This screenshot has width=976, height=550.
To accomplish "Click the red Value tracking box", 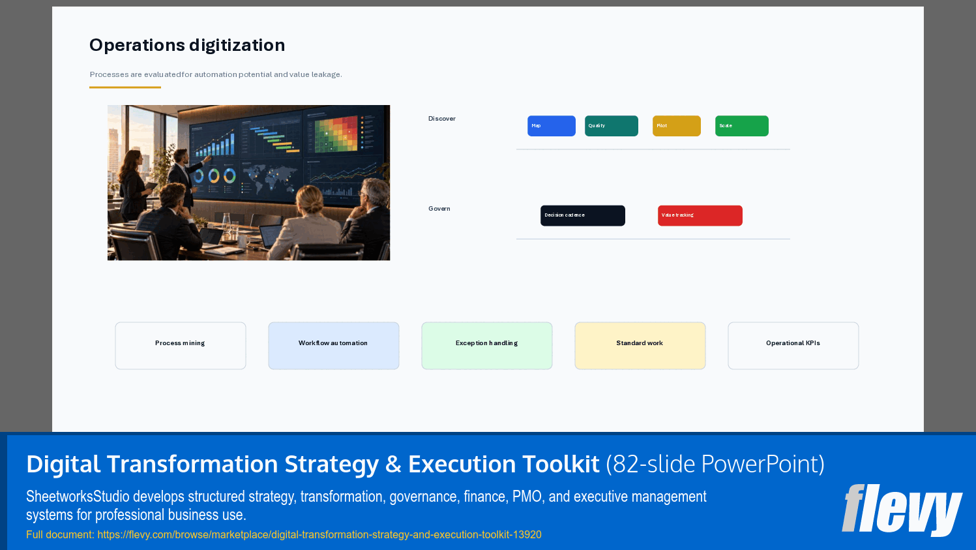I will point(700,216).
